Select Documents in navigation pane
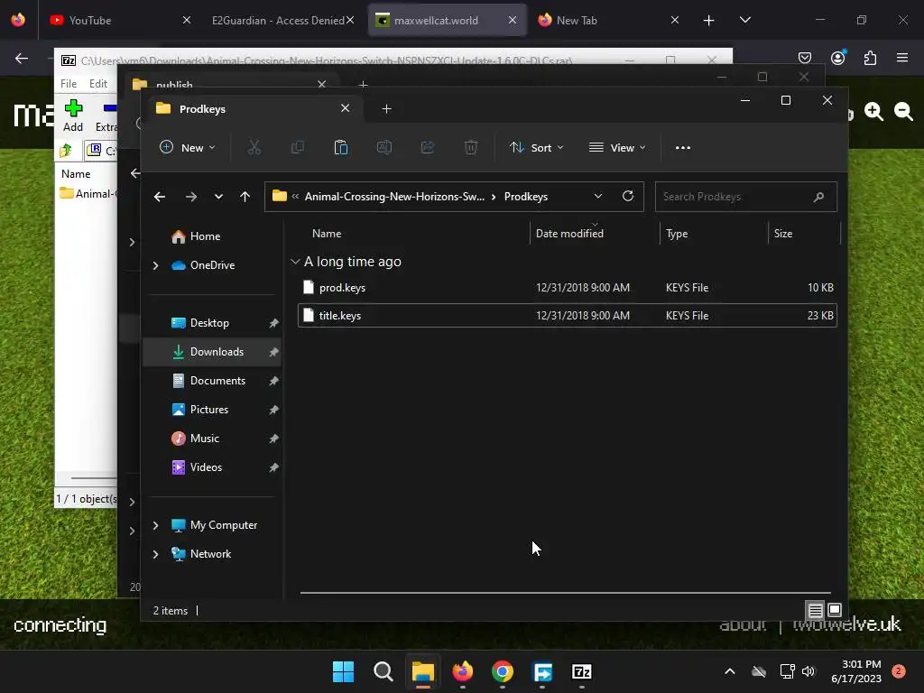924x693 pixels. [212, 381]
